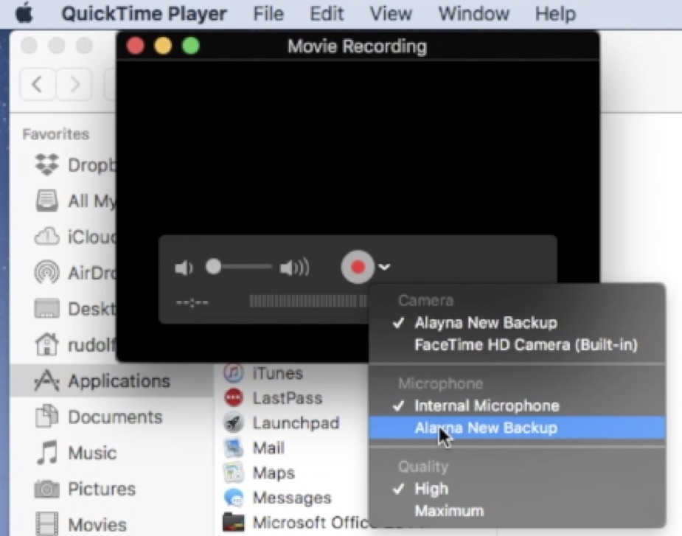Click the Launchpad app icon
The height and width of the screenshot is (536, 682).
tap(234, 422)
